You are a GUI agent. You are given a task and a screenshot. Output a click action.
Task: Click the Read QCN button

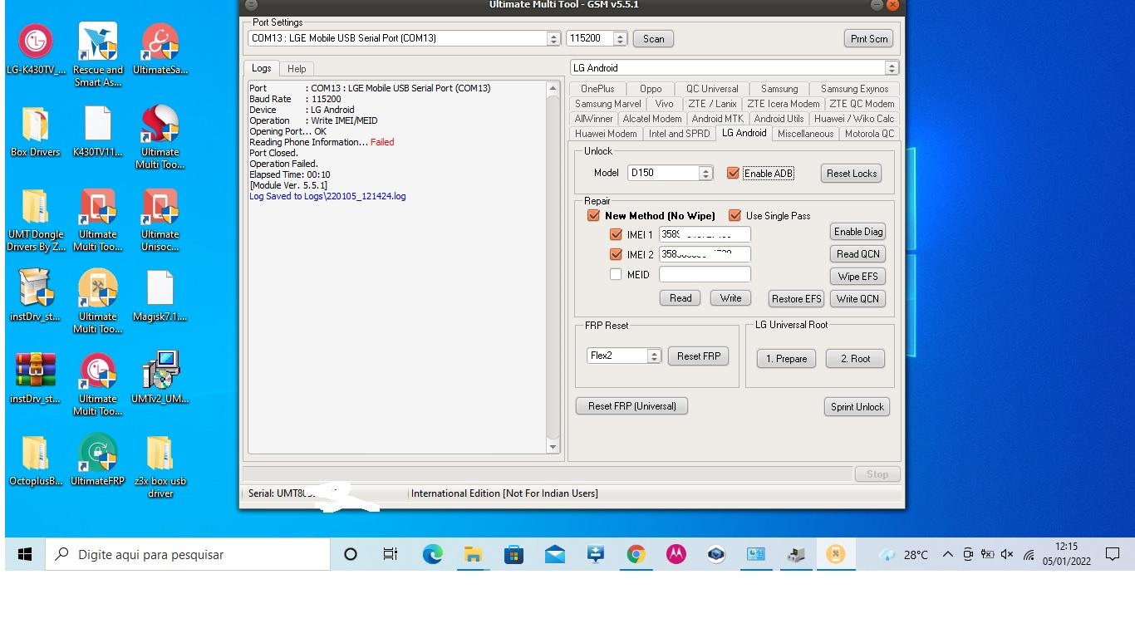[858, 254]
